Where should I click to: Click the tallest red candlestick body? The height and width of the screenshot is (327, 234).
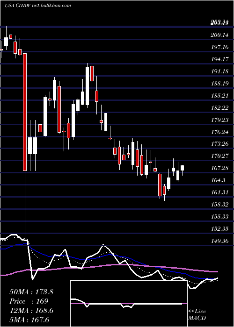pyautogui.click(x=25, y=112)
